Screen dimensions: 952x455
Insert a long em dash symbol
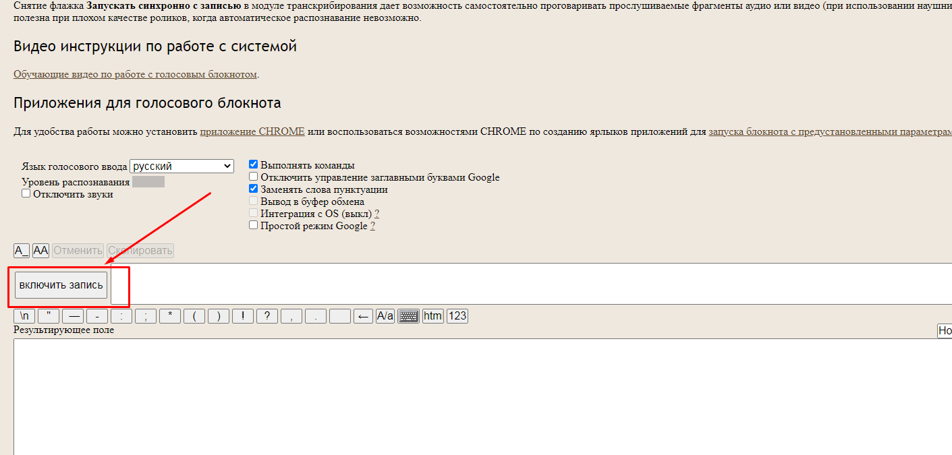(73, 316)
